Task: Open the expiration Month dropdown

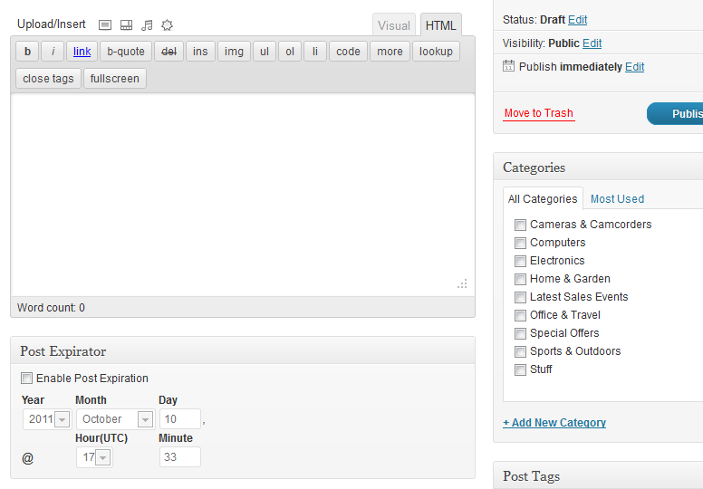Action: [x=116, y=419]
